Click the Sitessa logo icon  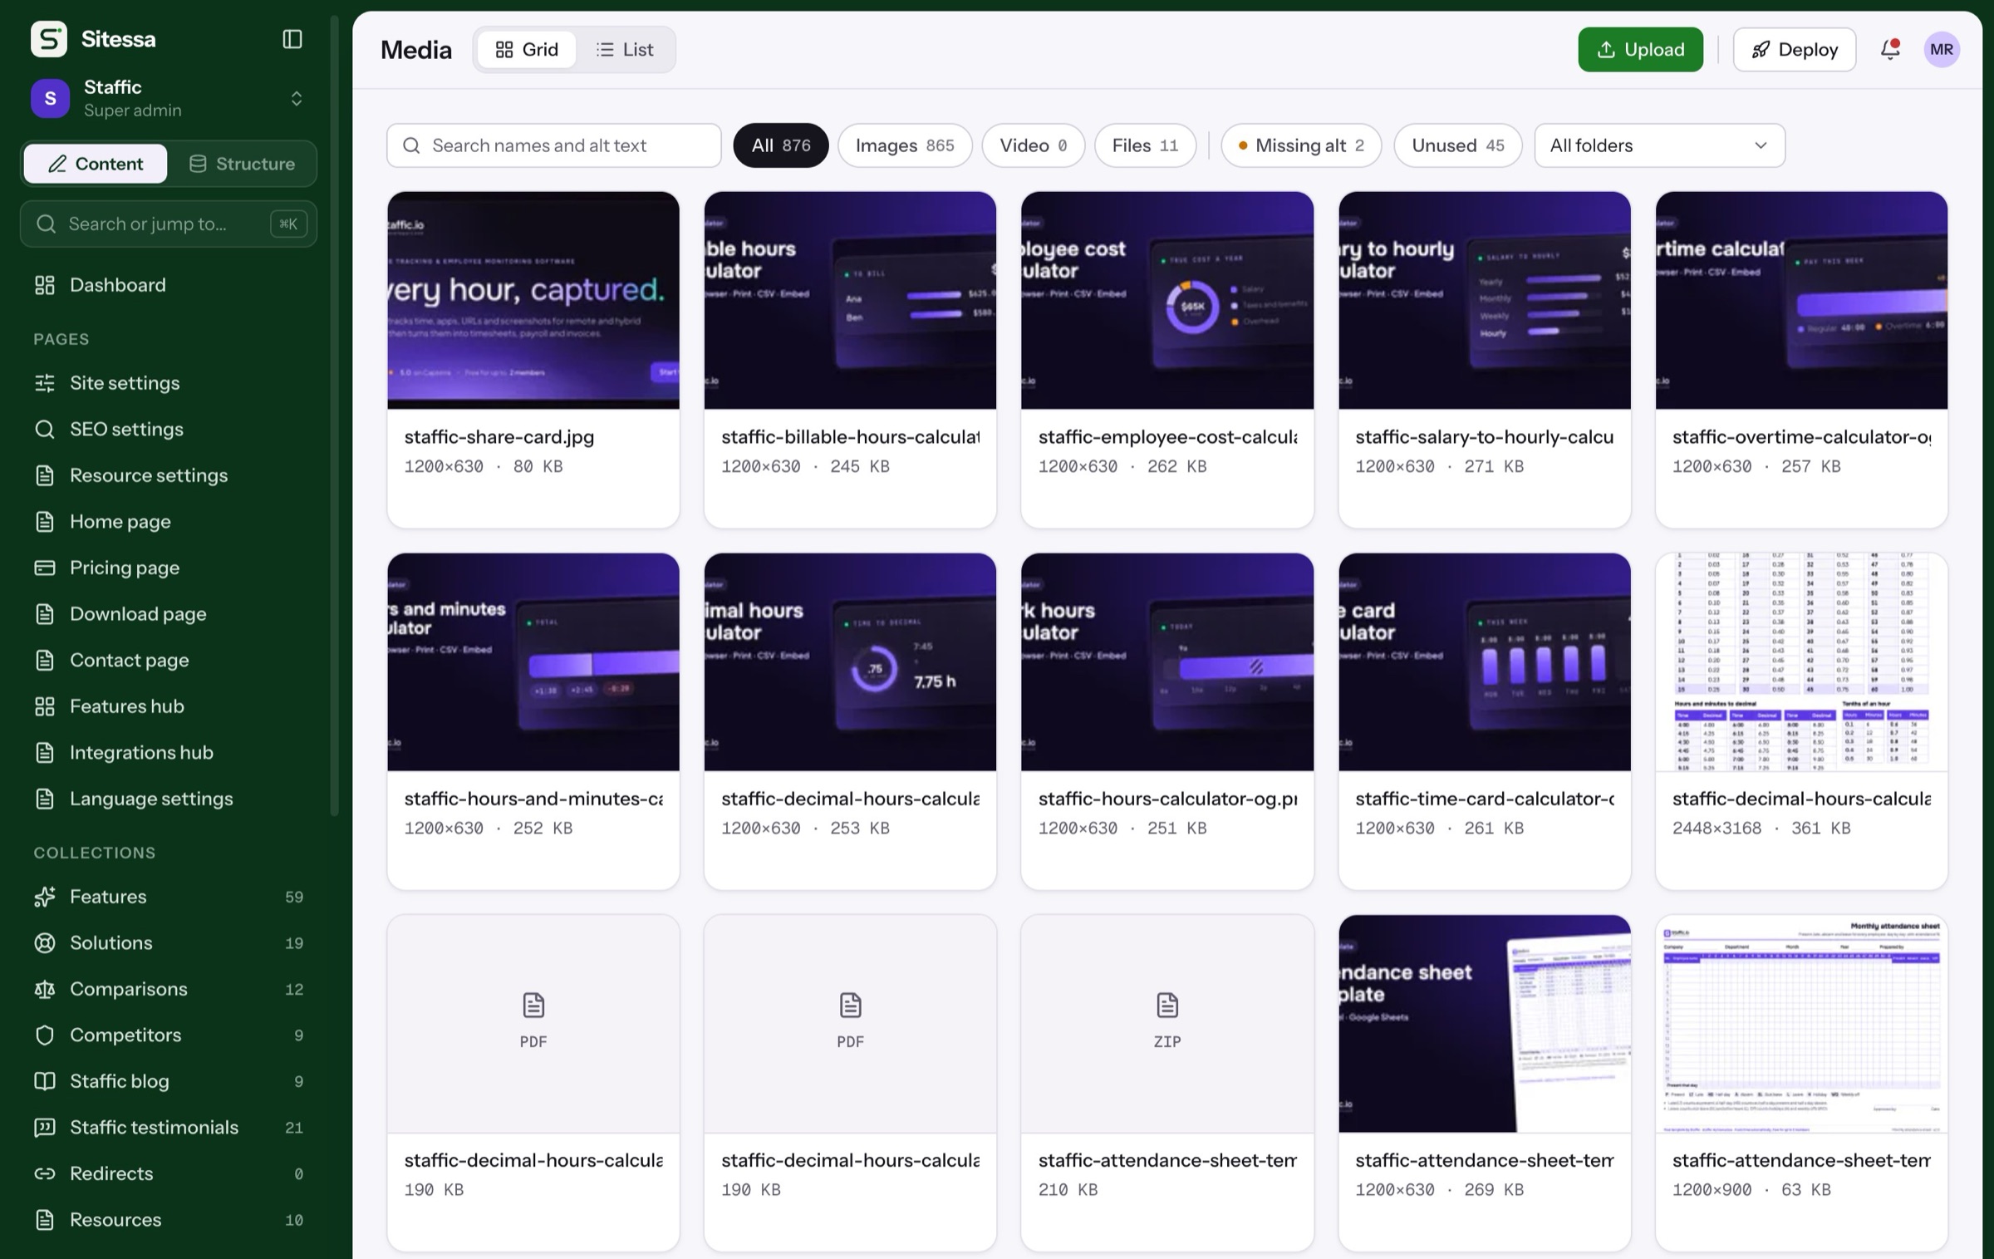(49, 39)
